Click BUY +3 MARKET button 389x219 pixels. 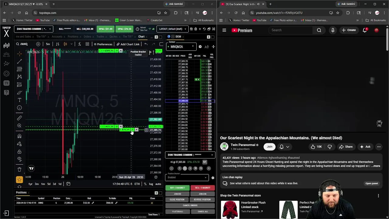pyautogui.click(x=177, y=188)
